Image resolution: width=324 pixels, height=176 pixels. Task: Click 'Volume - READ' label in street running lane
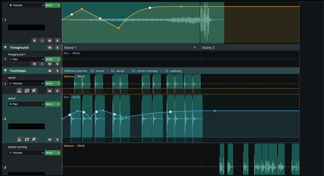(x=74, y=146)
